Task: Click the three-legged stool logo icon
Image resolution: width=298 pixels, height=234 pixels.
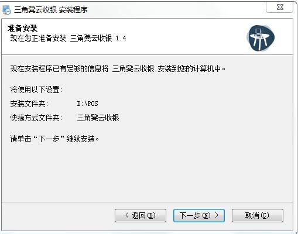Action: pyautogui.click(x=261, y=38)
